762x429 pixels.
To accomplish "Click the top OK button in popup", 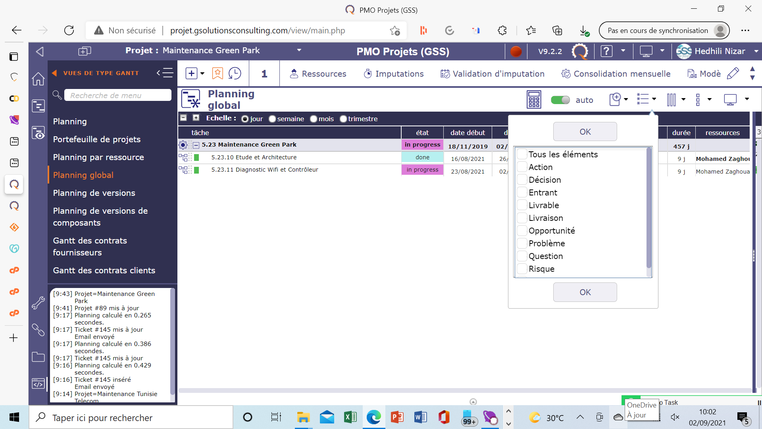I will (585, 132).
